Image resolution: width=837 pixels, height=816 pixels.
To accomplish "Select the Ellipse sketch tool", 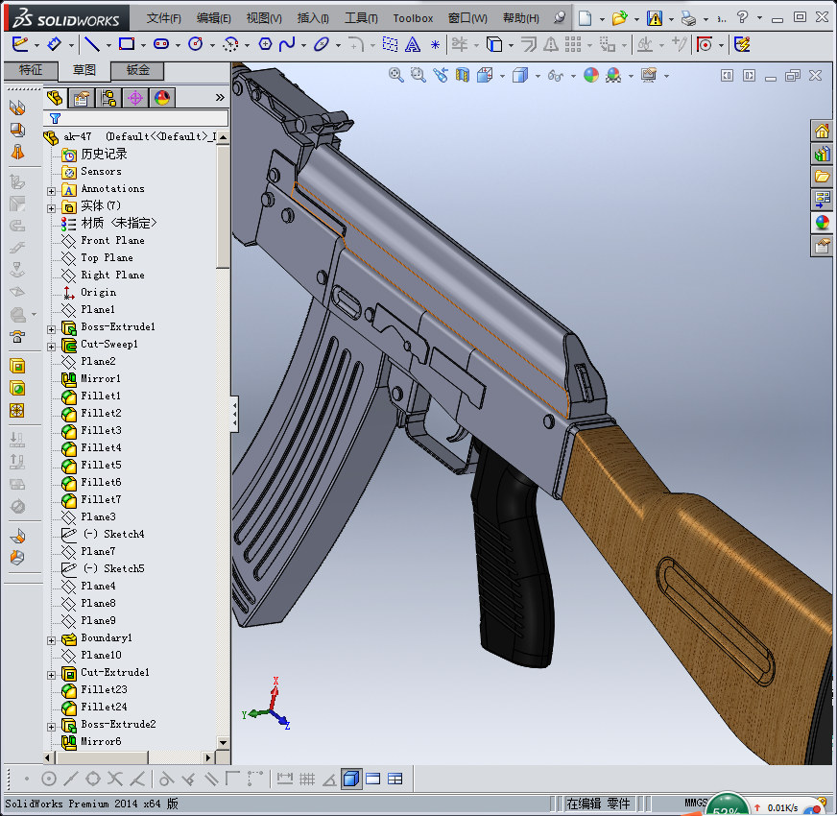I will 321,44.
